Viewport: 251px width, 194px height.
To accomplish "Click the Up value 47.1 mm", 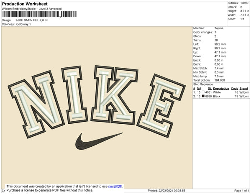I will (220, 52).
